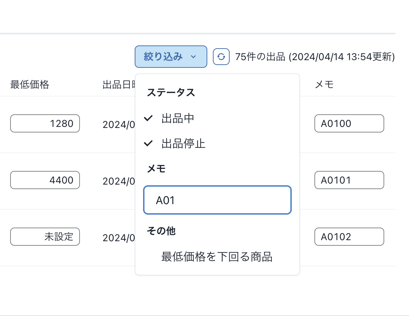Click the listing date in the 1280 row
The width and height of the screenshot is (409, 316).
click(x=118, y=125)
